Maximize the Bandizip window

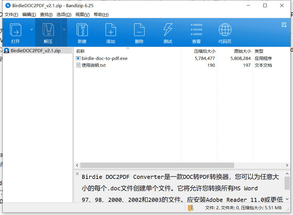pos(265,5)
